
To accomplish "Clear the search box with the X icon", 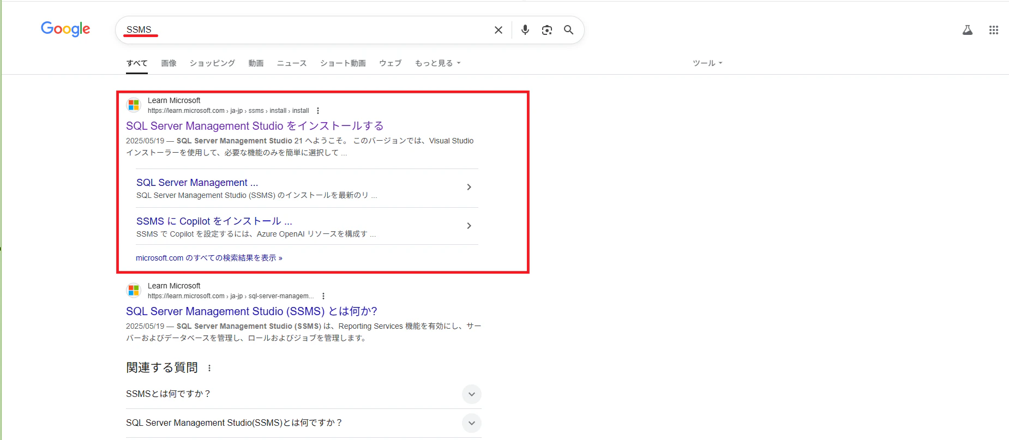I will point(499,30).
